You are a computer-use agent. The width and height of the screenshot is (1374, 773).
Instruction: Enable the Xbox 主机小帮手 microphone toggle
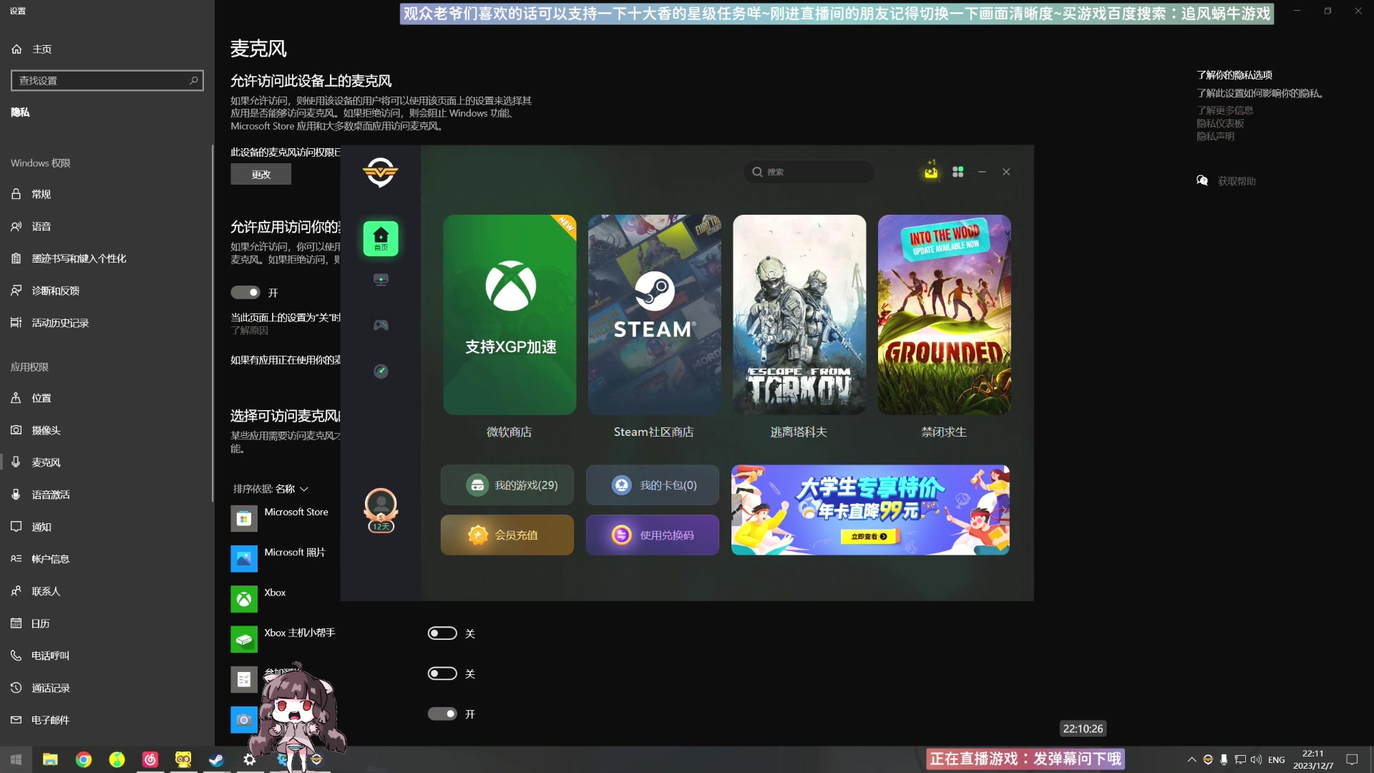click(442, 633)
